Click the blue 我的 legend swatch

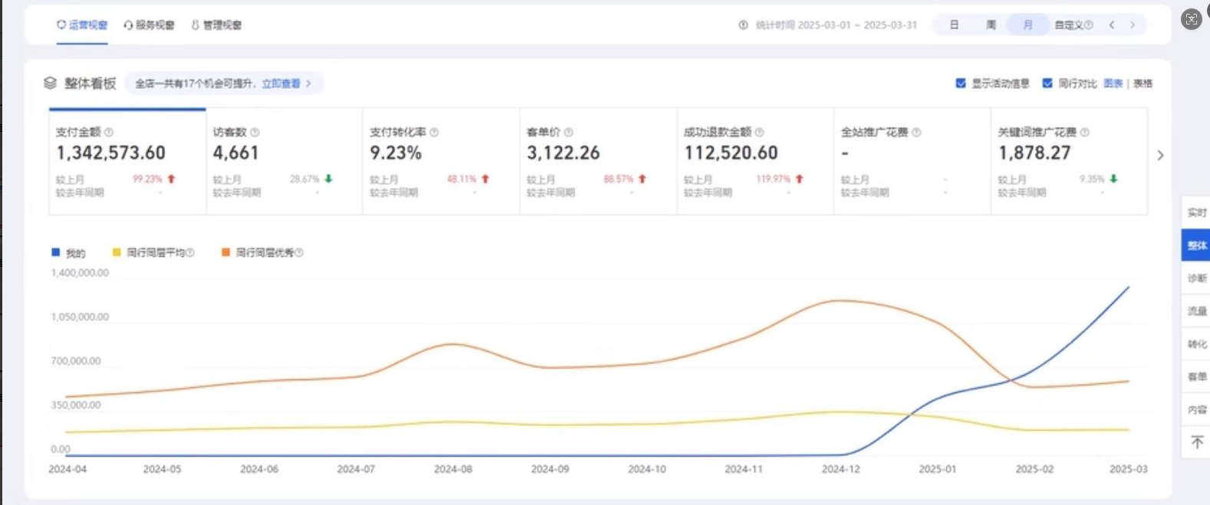pos(55,252)
